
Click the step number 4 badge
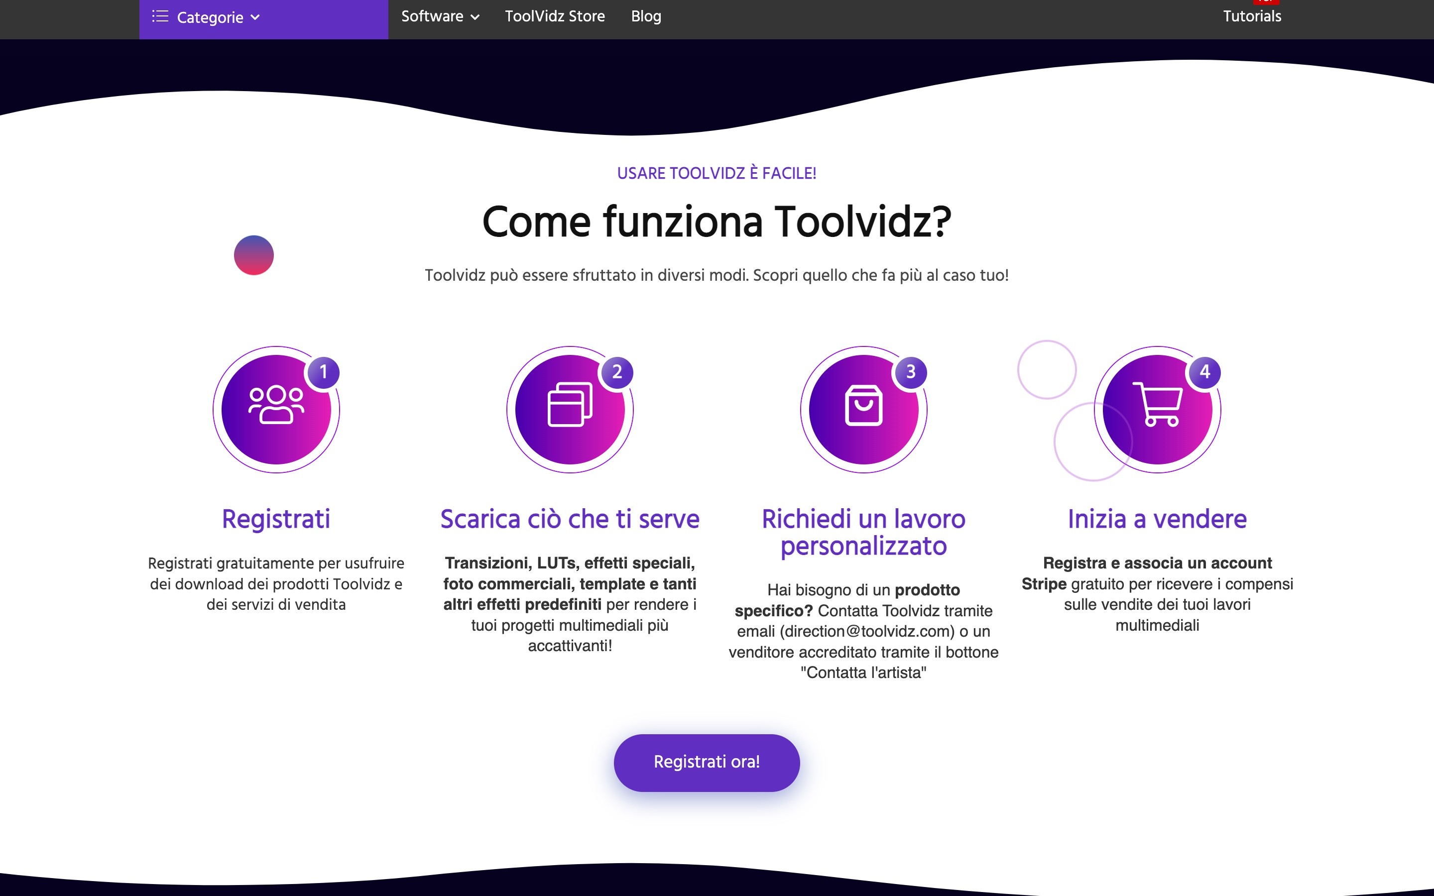pyautogui.click(x=1204, y=372)
